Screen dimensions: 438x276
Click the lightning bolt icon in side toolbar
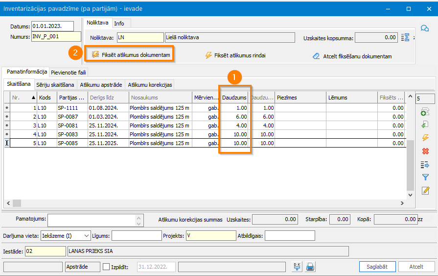[425, 138]
